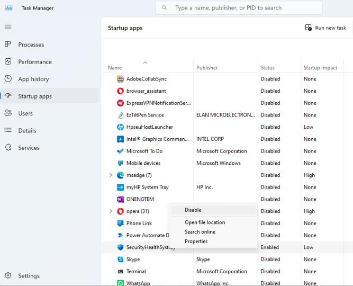The width and height of the screenshot is (353, 286).
Task: Focus the name, publisher, or PID search box
Action: click(239, 7)
